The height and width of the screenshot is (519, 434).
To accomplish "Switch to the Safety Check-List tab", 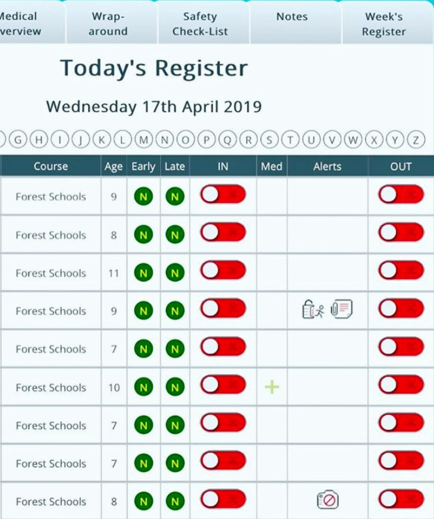I will [x=200, y=24].
